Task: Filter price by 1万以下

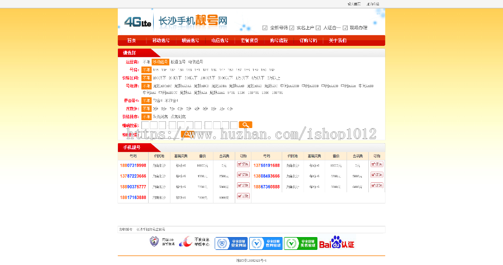Action: coord(242,78)
